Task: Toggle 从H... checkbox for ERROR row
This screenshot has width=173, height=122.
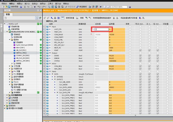Action: pyautogui.click(x=149, y=58)
